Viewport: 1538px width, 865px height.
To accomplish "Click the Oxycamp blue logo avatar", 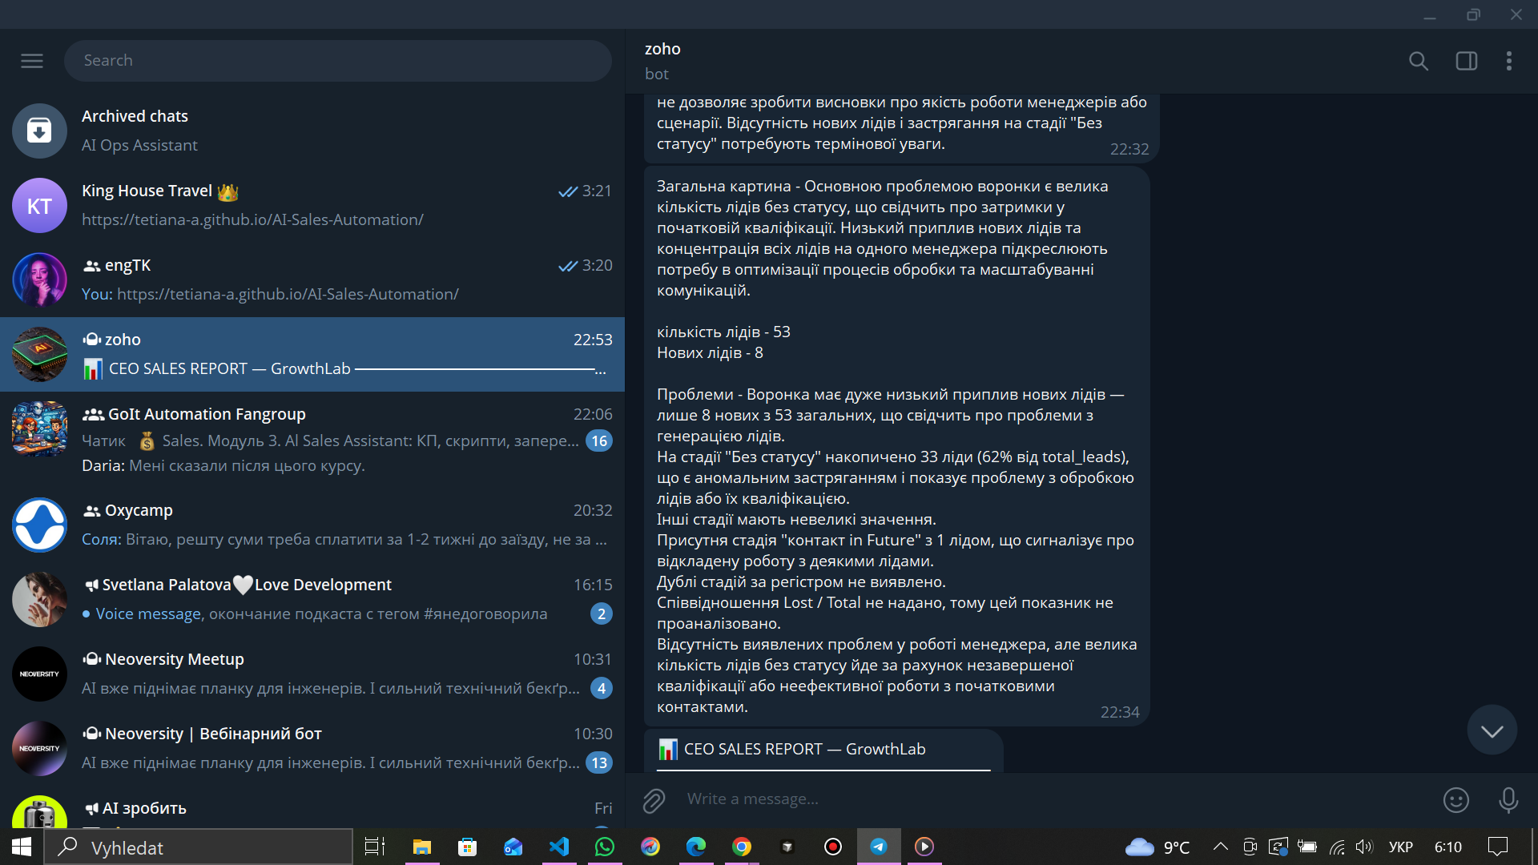I will coord(39,525).
